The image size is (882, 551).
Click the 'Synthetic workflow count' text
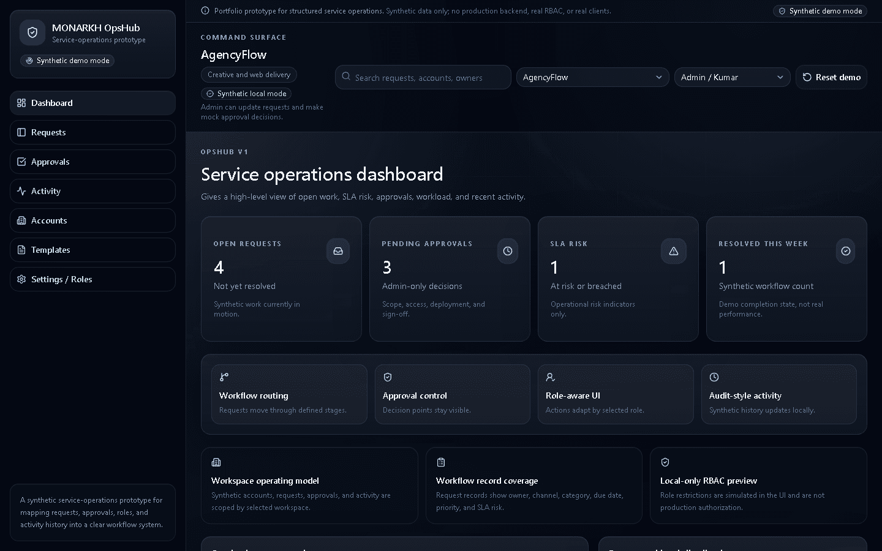[x=766, y=286]
